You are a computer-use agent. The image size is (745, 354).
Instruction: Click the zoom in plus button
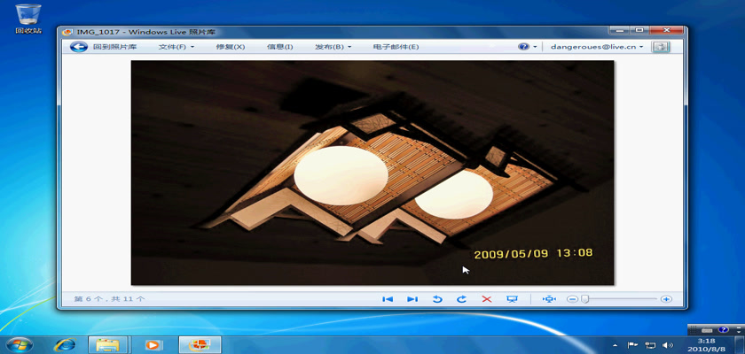pos(666,299)
